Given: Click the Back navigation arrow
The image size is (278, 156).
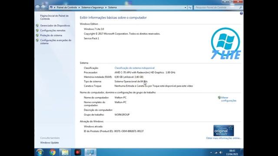Looking at the screenshot, I should tap(37, 7).
